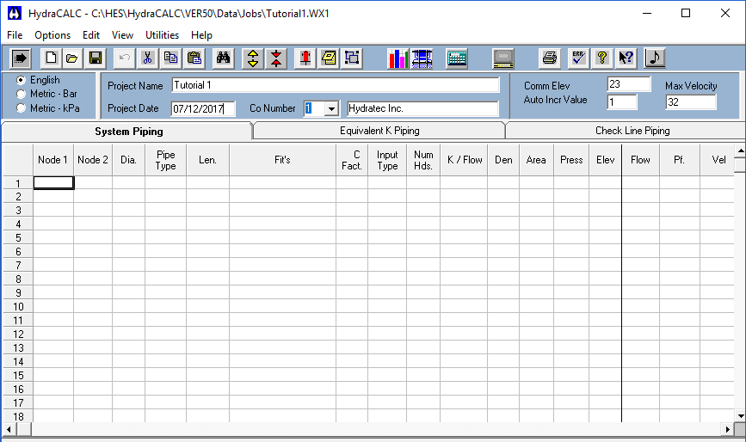The width and height of the screenshot is (746, 442).
Task: Open the Help menu
Action: point(201,35)
